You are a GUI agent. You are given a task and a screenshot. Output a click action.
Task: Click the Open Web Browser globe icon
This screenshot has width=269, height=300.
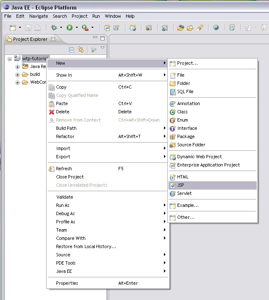[216, 28]
